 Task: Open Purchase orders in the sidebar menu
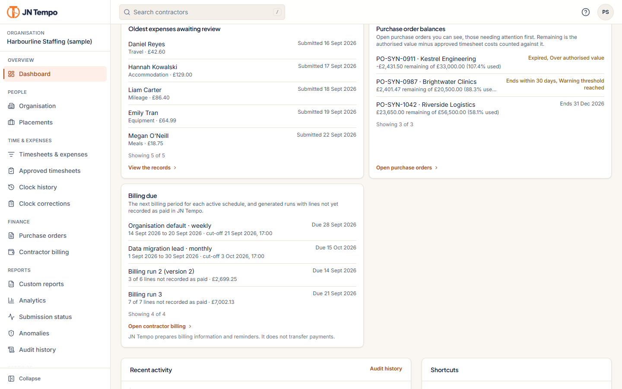(55, 236)
